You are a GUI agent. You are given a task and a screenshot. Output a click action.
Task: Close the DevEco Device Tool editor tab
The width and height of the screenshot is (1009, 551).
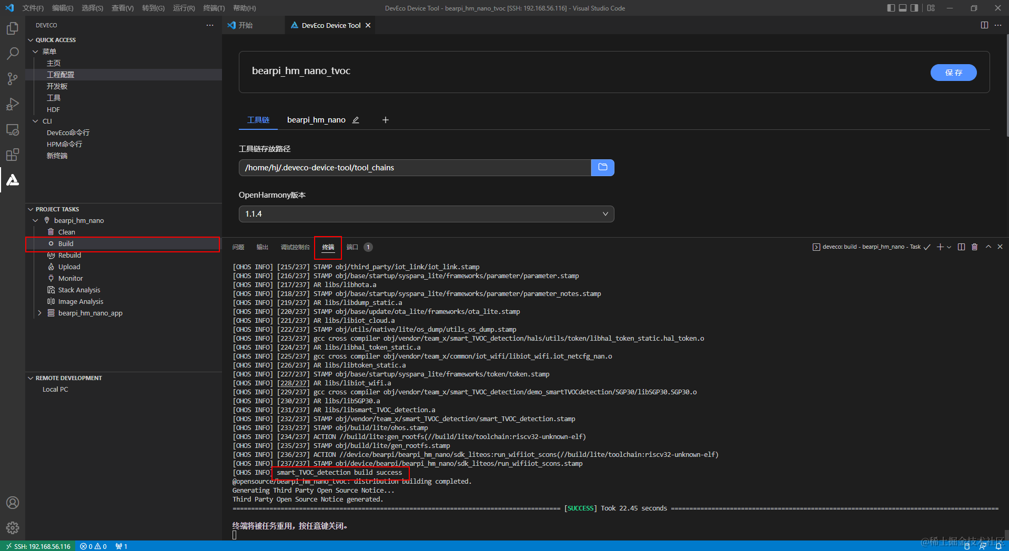coord(368,25)
